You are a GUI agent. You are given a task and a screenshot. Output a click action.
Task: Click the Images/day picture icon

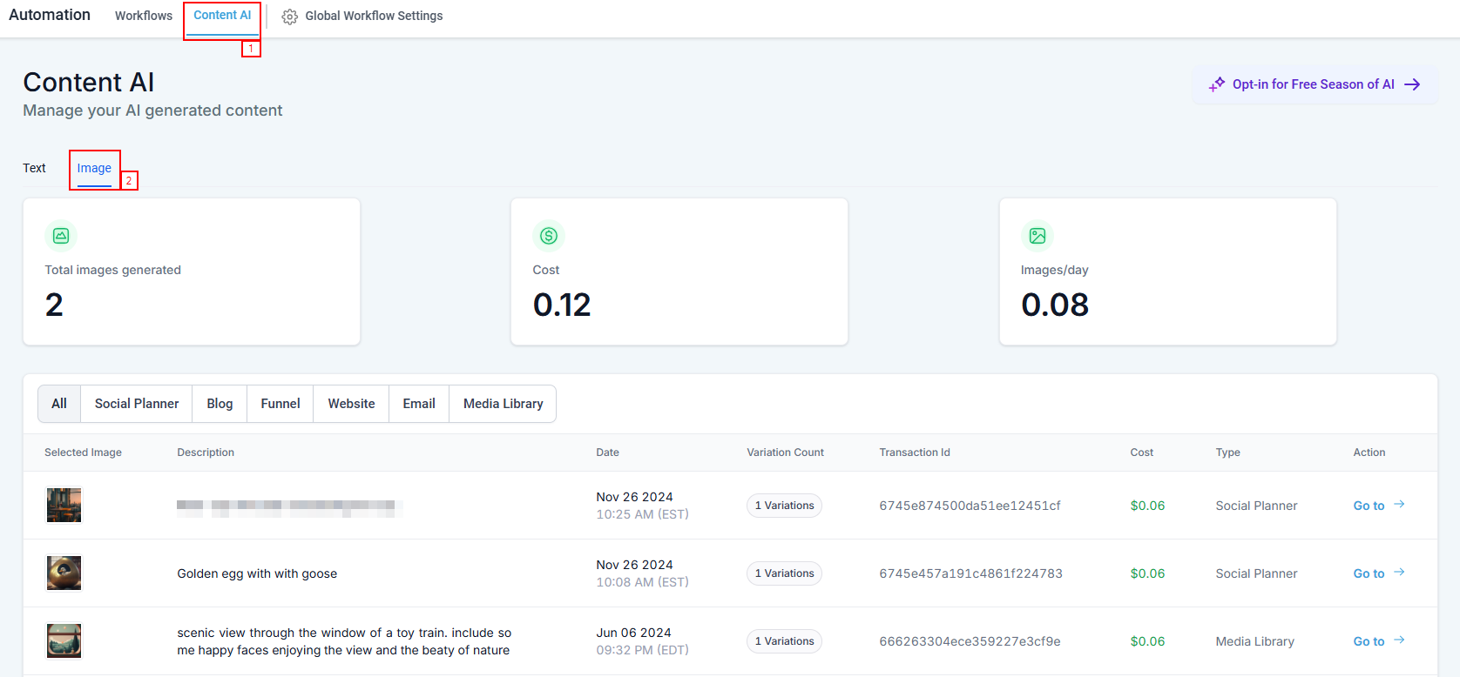click(x=1038, y=236)
